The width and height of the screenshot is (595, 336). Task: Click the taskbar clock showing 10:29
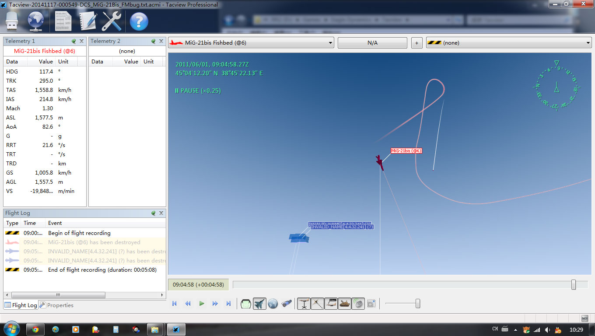pos(577,329)
